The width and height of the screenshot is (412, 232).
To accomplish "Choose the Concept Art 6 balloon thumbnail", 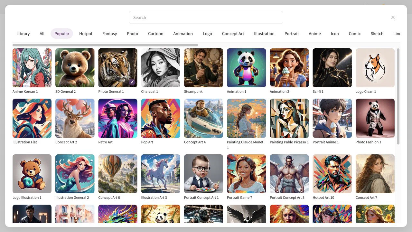I will pyautogui.click(x=118, y=174).
